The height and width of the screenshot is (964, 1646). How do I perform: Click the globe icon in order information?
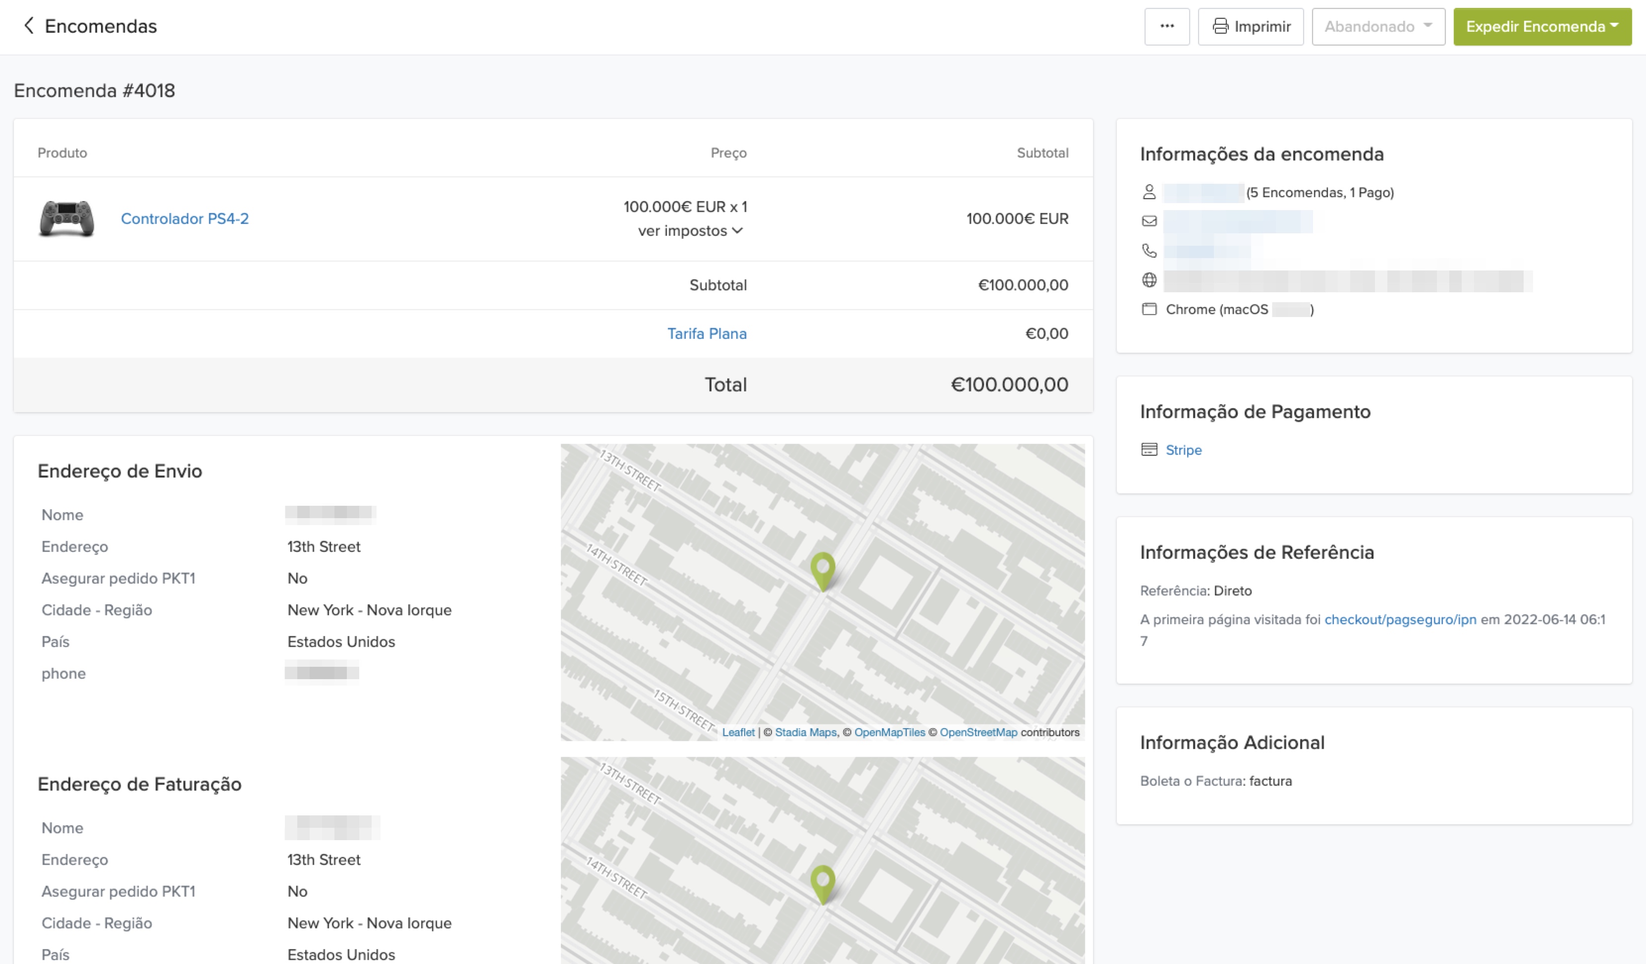click(1149, 280)
